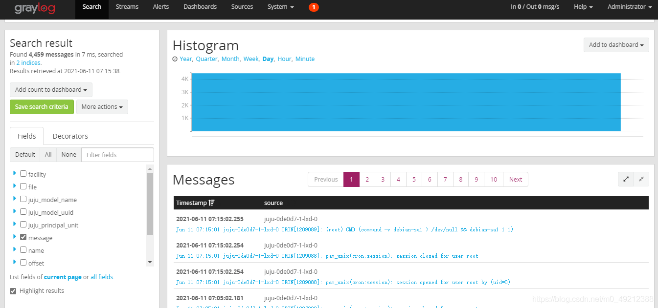Enable the name field checkbox
The image size is (658, 308).
tap(23, 249)
